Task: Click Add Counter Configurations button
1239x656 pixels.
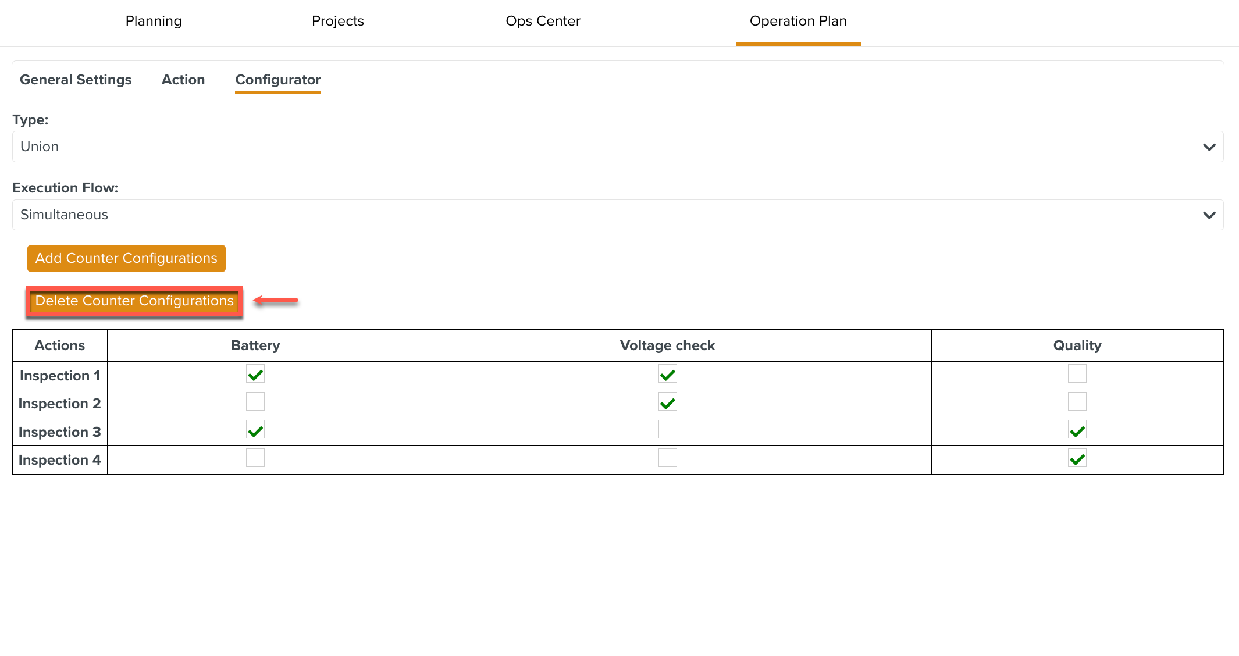Action: pos(126,258)
